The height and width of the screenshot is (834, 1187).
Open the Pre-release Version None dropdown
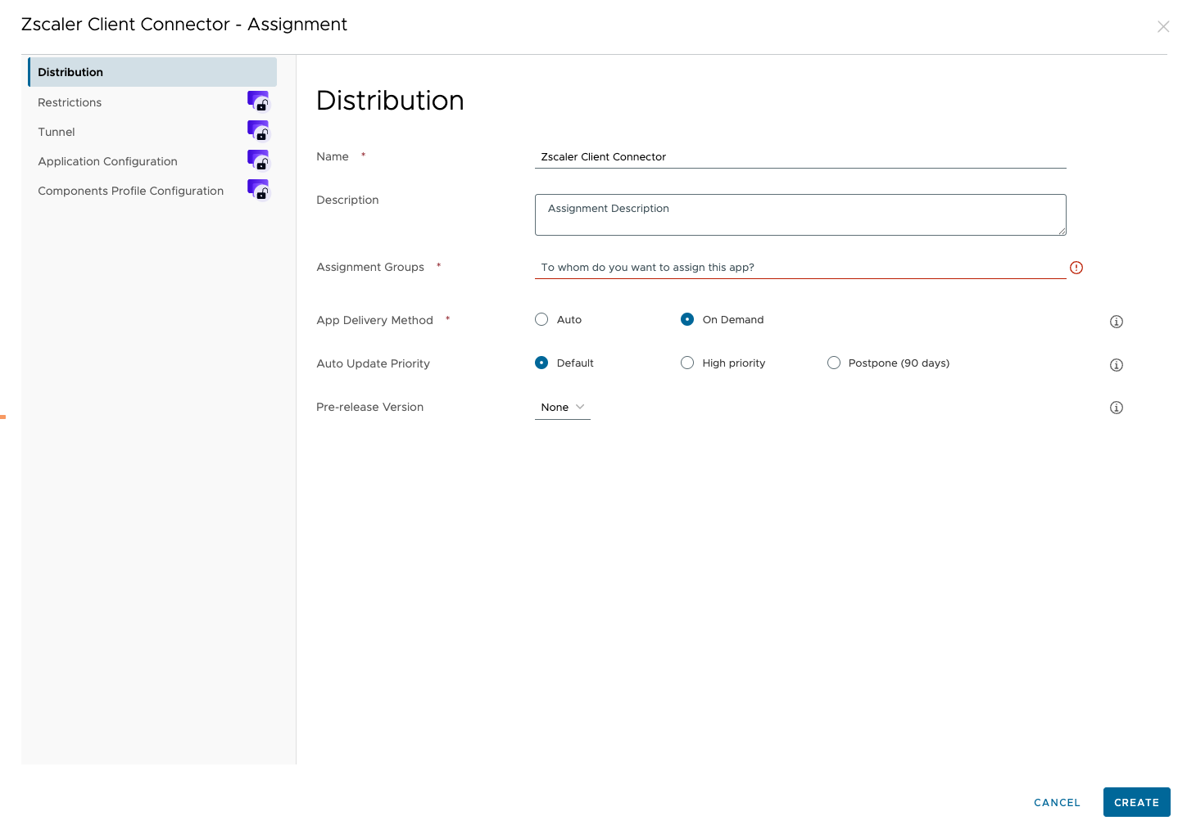562,407
